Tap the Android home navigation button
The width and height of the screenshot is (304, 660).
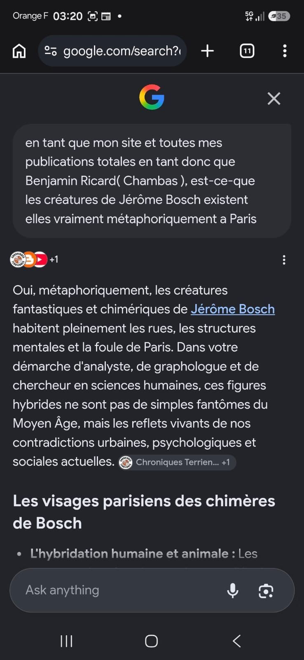152,641
